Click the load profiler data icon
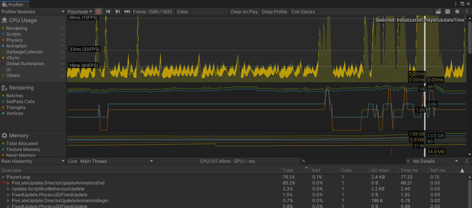 click(438, 12)
